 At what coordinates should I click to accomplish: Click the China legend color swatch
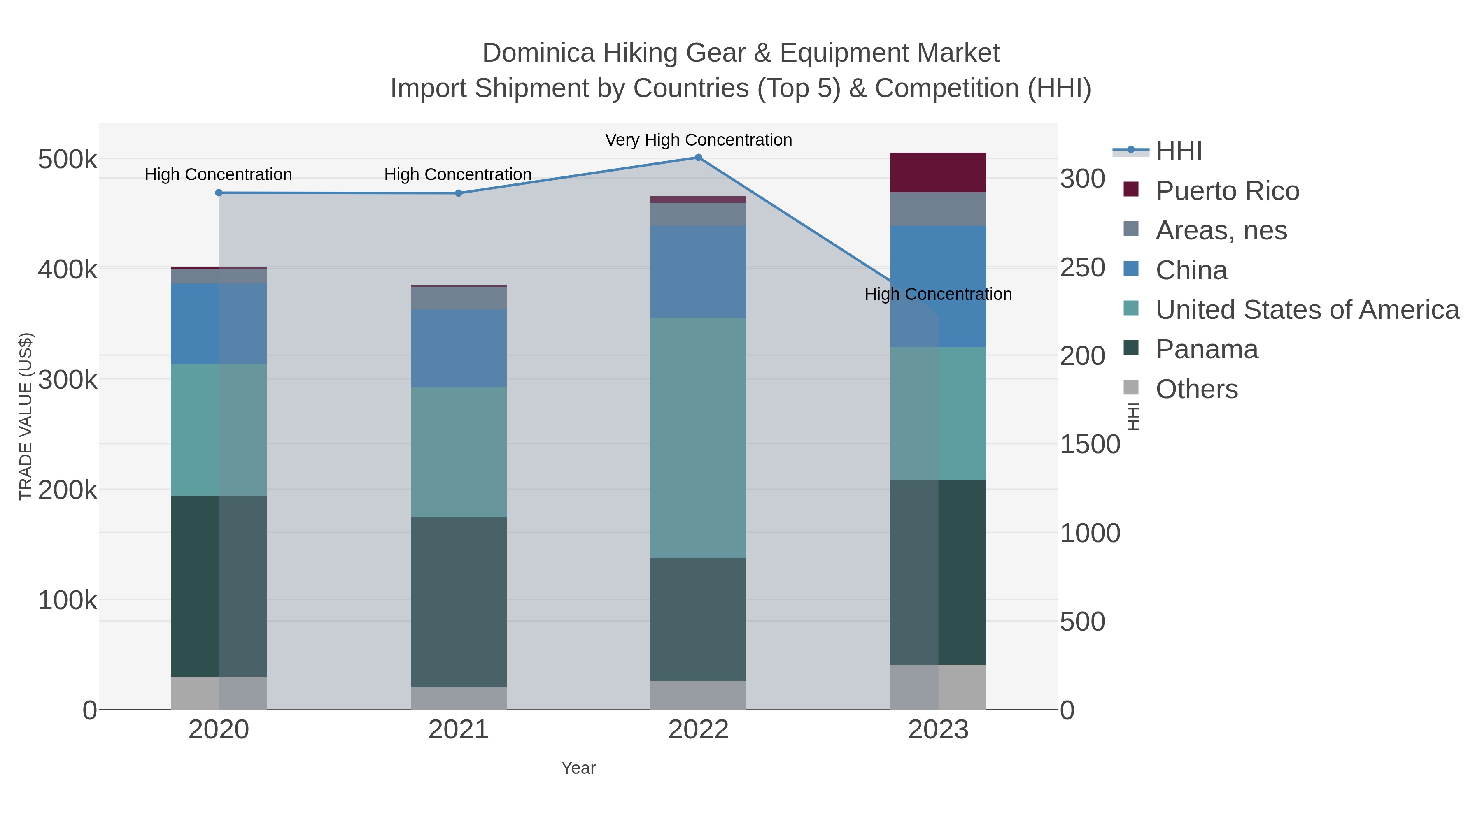pyautogui.click(x=1131, y=269)
